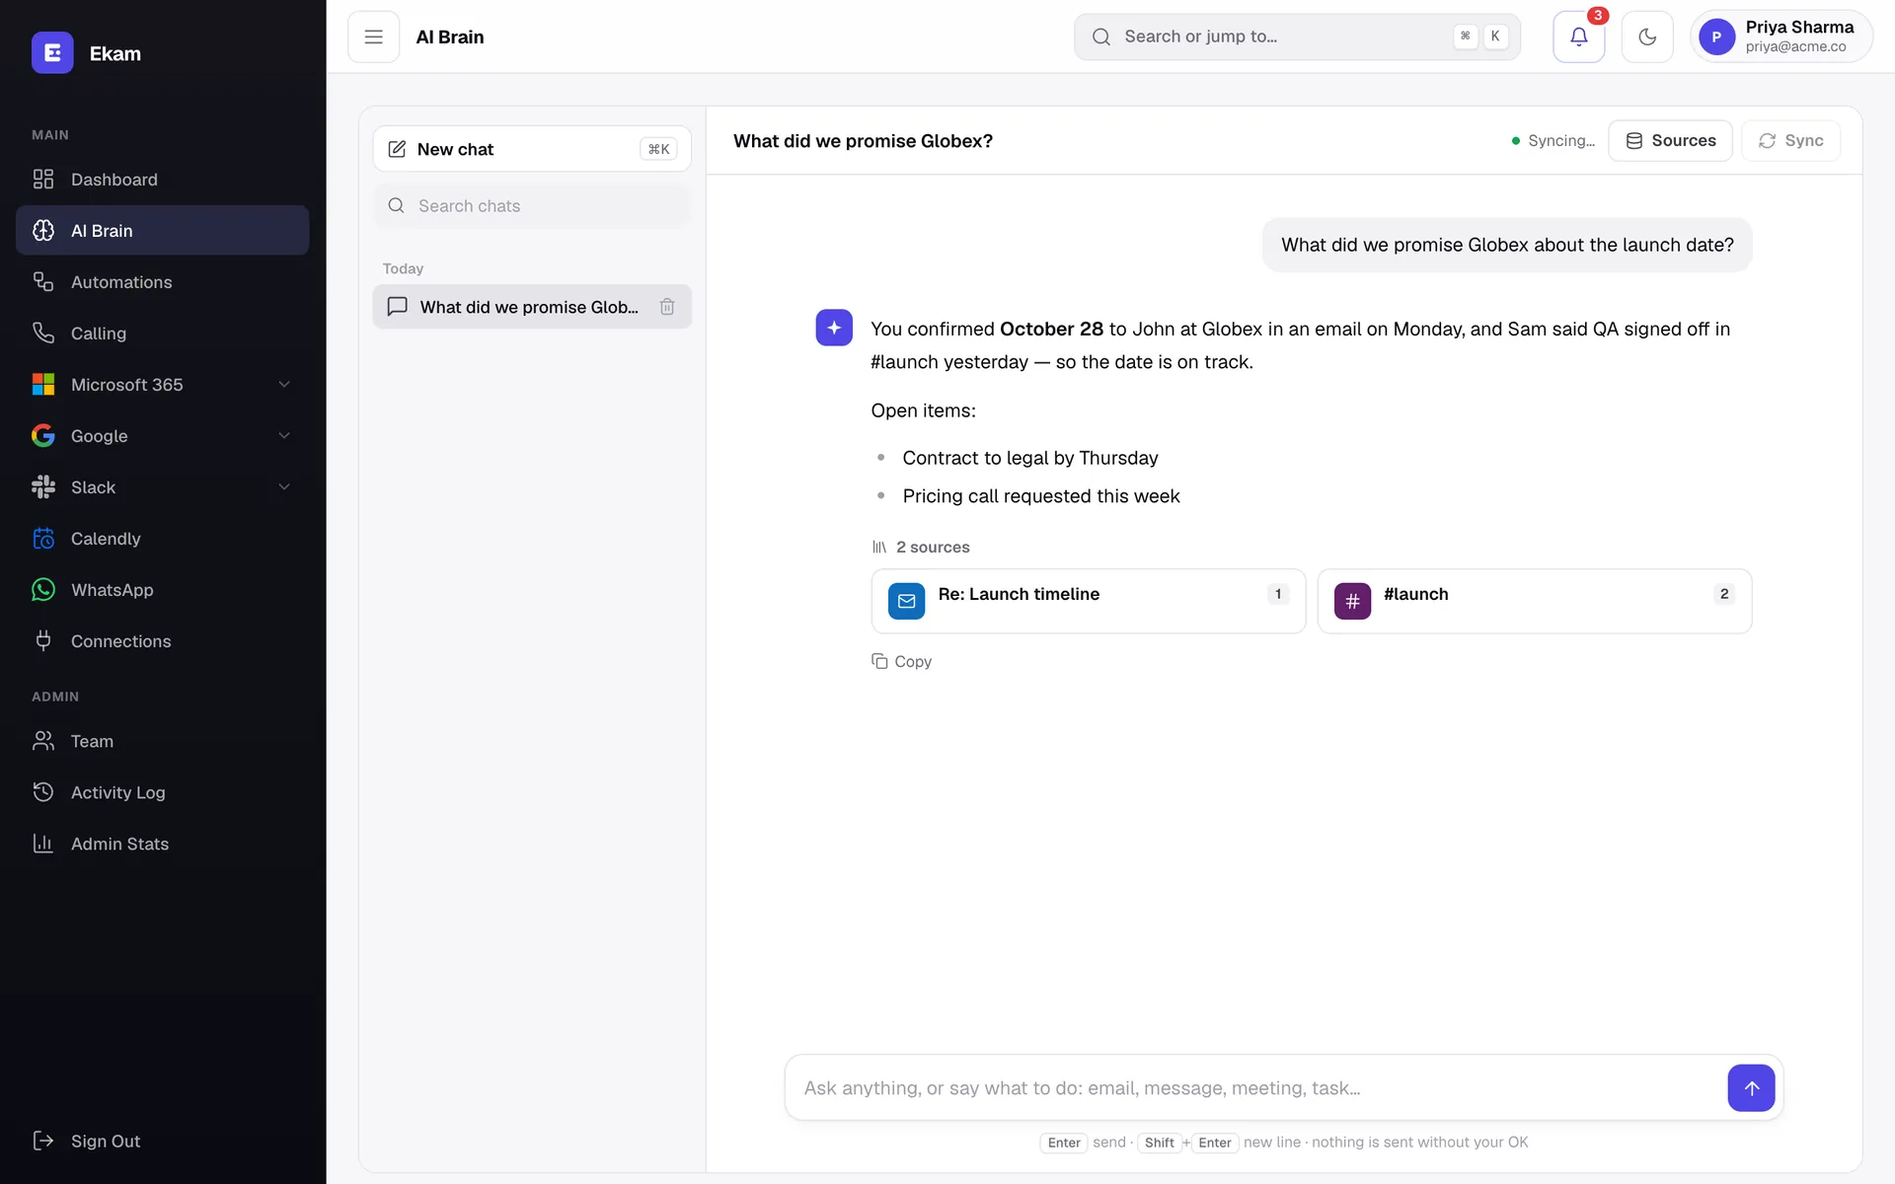Open the notifications bell

click(1578, 37)
